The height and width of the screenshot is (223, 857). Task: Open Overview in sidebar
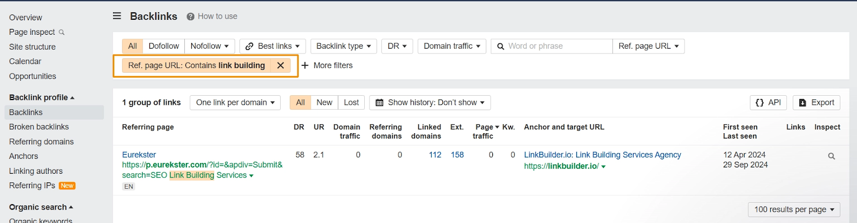pyautogui.click(x=26, y=18)
